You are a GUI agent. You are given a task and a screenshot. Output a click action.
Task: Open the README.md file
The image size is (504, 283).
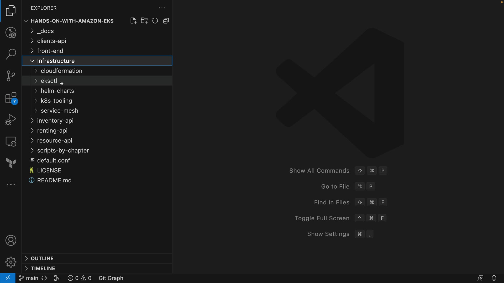pyautogui.click(x=54, y=180)
